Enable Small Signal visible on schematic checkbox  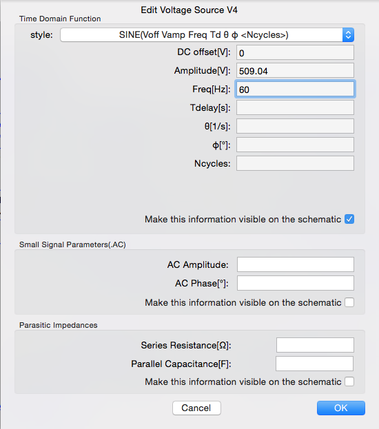point(349,302)
